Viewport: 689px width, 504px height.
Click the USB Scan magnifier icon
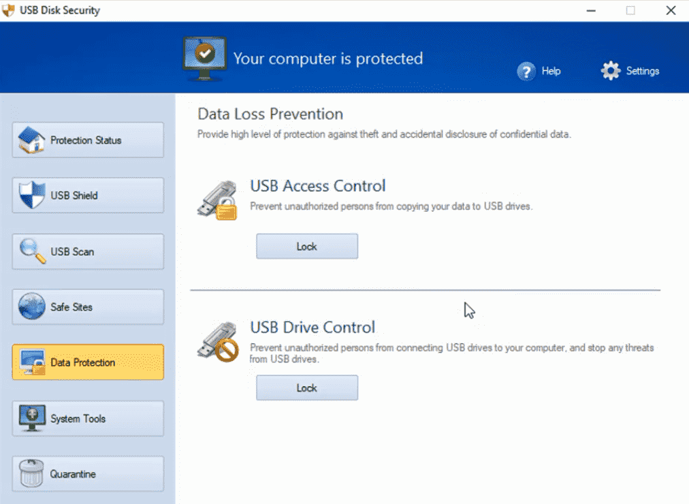click(33, 251)
